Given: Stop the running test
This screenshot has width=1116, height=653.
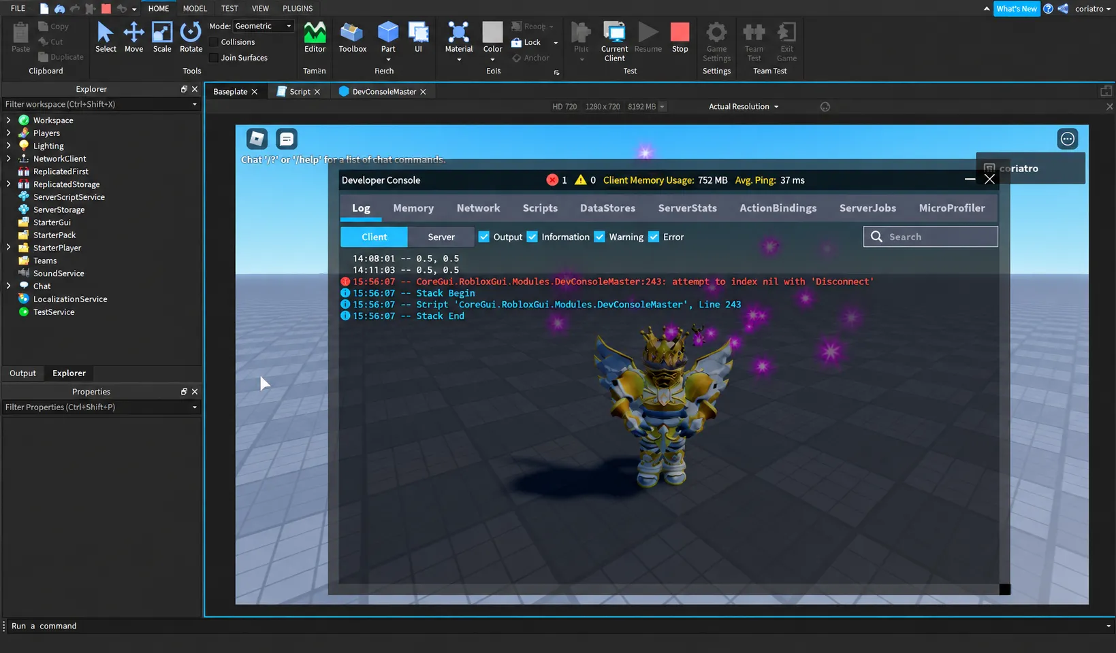Looking at the screenshot, I should pos(680,37).
